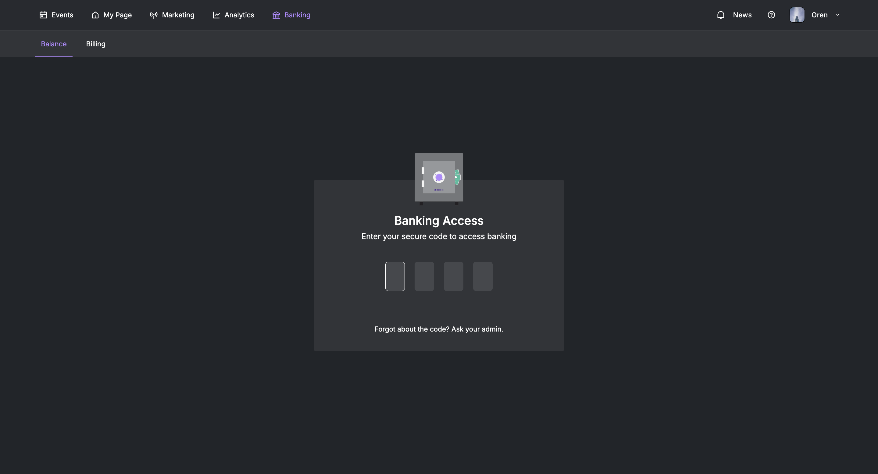Image resolution: width=878 pixels, height=474 pixels.
Task: Open the Oren user name menu
Action: coord(819,15)
